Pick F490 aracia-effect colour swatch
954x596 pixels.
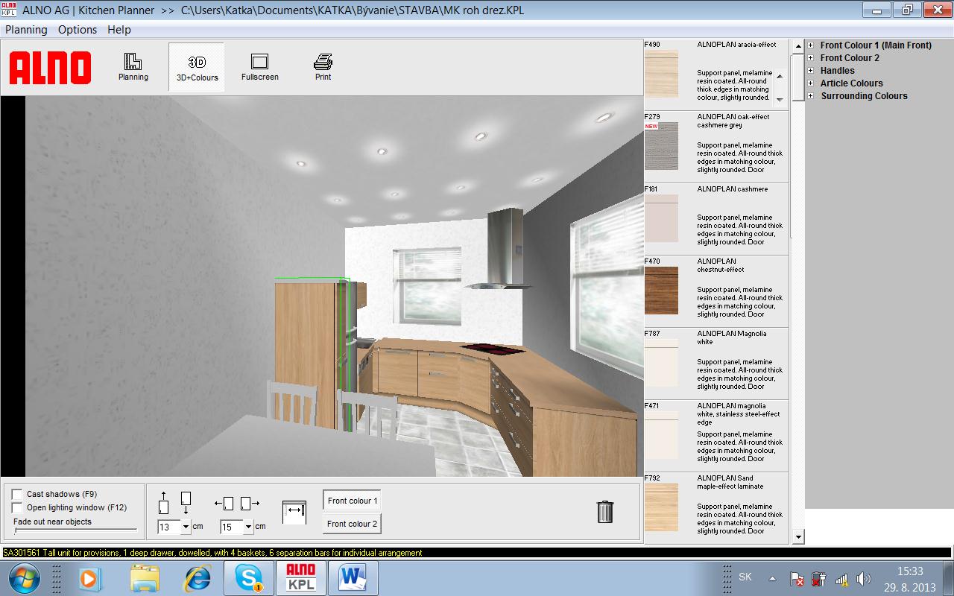661,74
